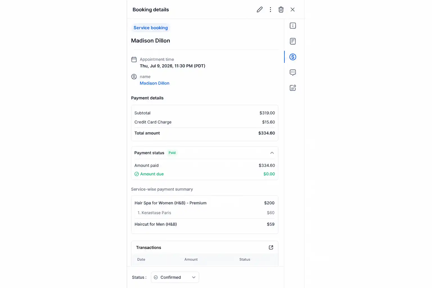Click the person icon beside name
The height and width of the screenshot is (288, 432).
tap(134, 76)
